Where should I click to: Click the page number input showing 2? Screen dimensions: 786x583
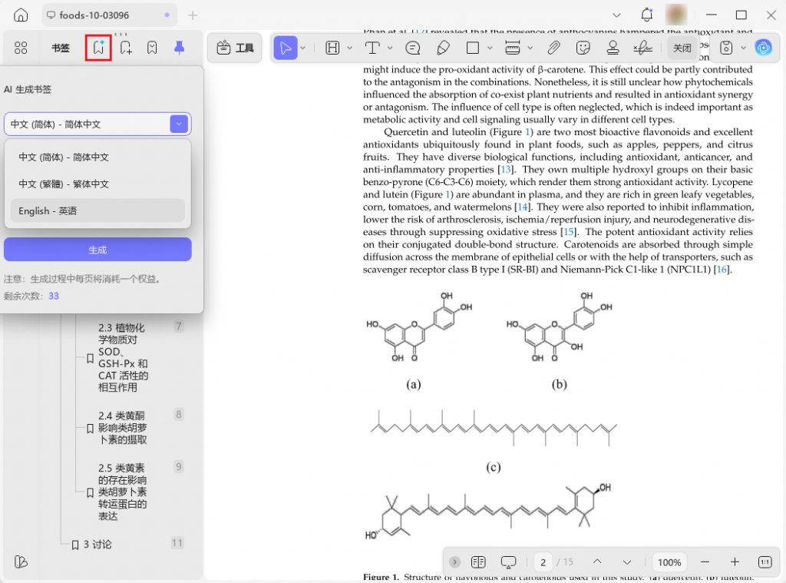(x=543, y=561)
